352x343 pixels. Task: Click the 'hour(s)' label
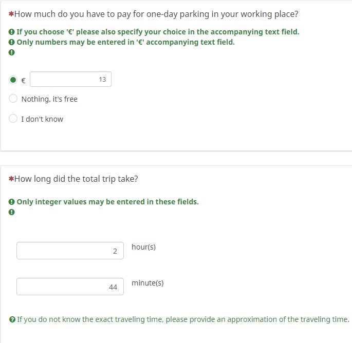pyautogui.click(x=143, y=247)
